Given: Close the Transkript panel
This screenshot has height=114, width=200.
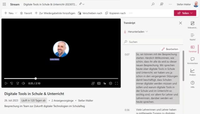Looking at the screenshot, I should coord(180,23).
